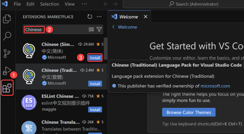This screenshot has width=244, height=134.
Task: Go back using title bar arrow
Action: click(x=106, y=4)
